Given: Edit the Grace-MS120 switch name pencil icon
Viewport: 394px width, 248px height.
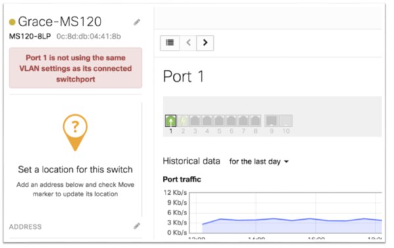Looking at the screenshot, I should tap(137, 22).
